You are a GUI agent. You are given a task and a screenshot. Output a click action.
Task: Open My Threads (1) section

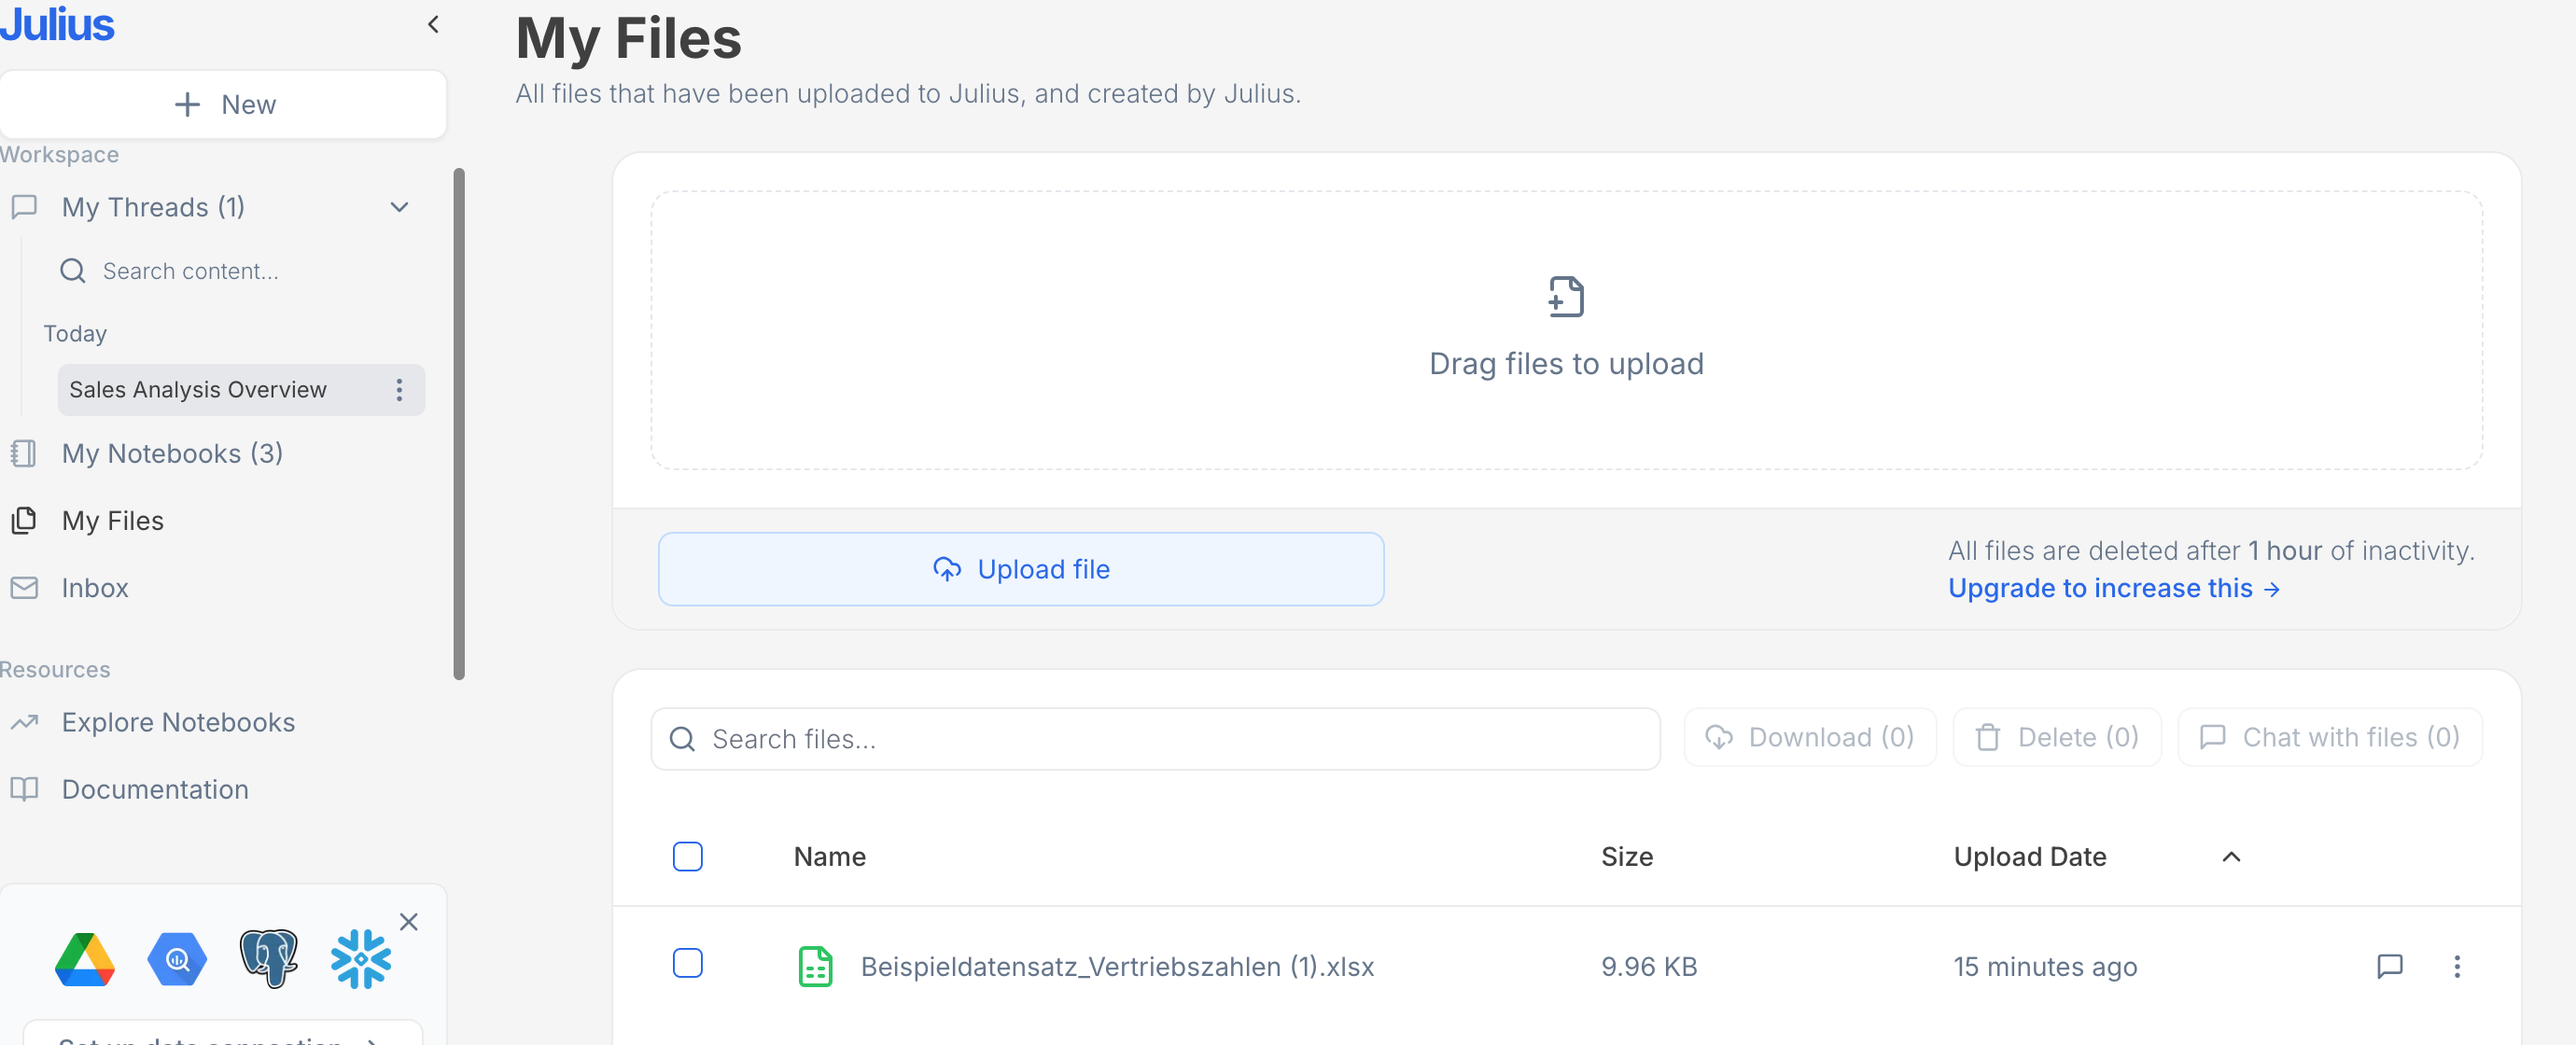153,207
